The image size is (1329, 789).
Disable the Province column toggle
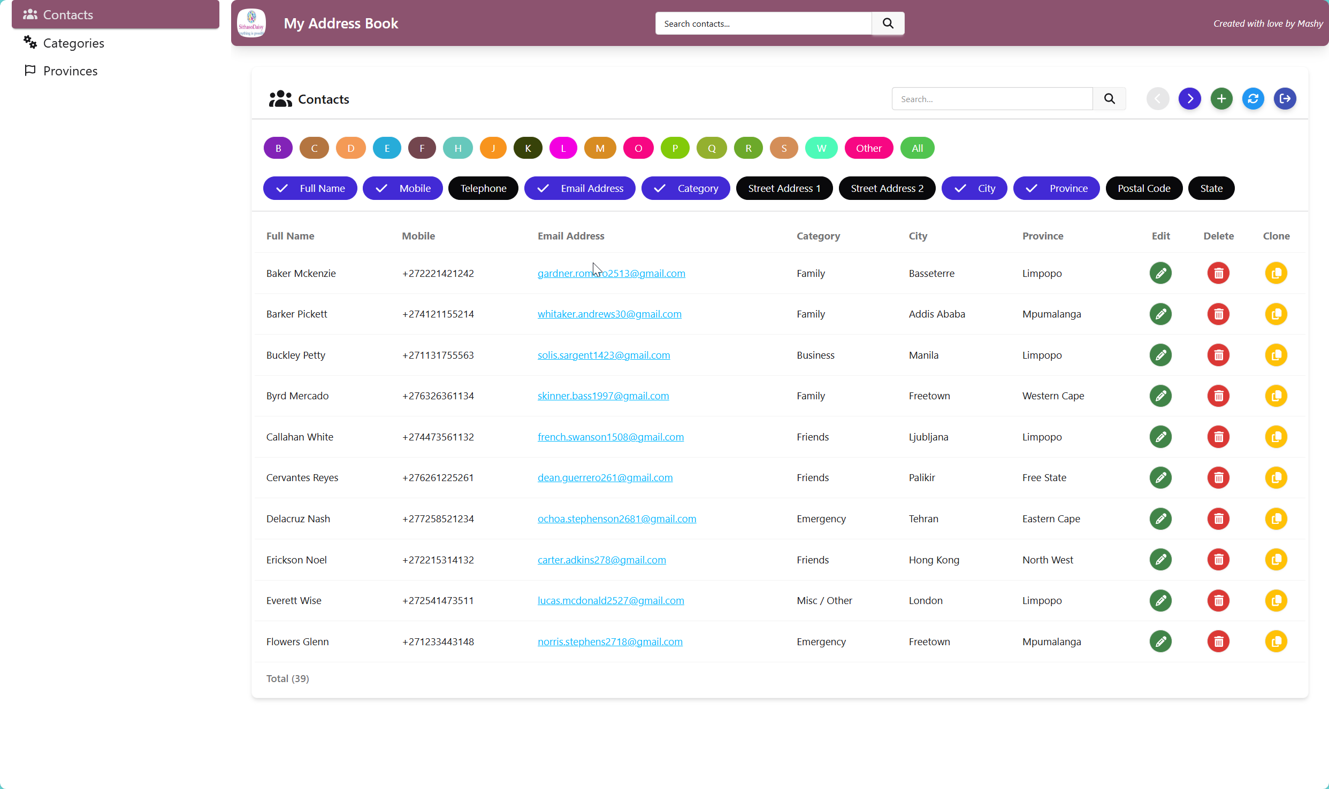[1056, 188]
